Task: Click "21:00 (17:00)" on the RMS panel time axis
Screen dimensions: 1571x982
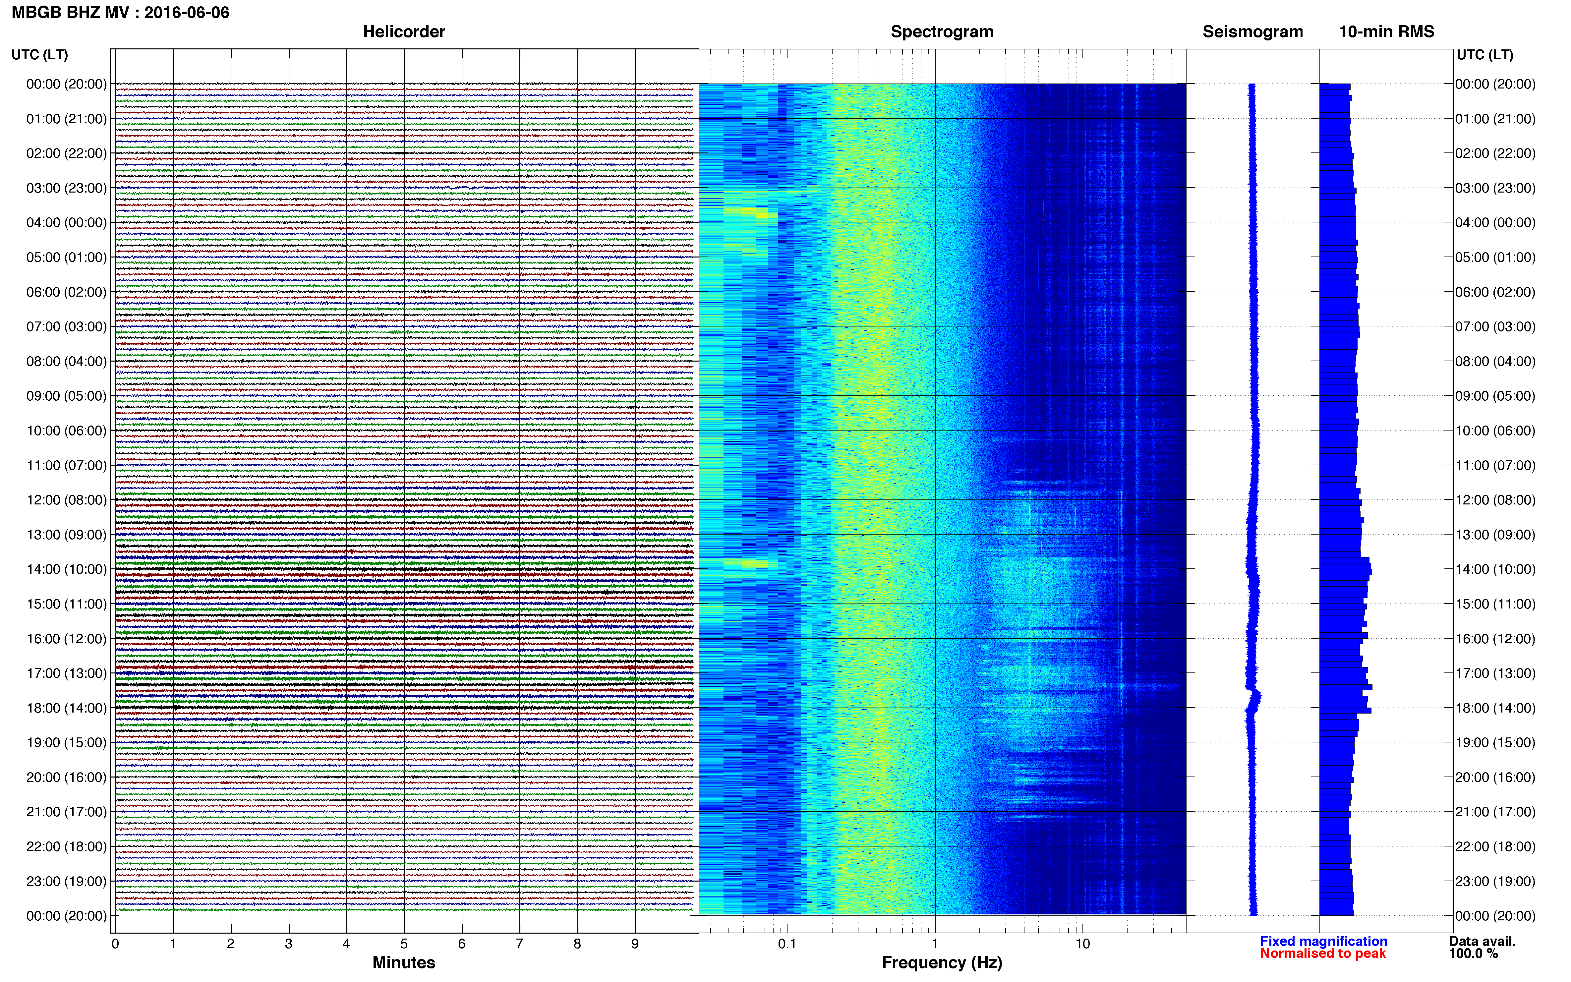Action: click(x=1495, y=812)
